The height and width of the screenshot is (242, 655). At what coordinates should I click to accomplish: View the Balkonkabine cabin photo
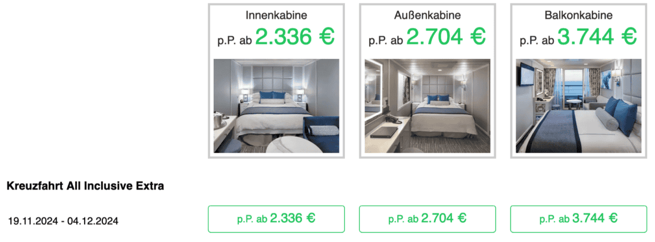pyautogui.click(x=578, y=106)
